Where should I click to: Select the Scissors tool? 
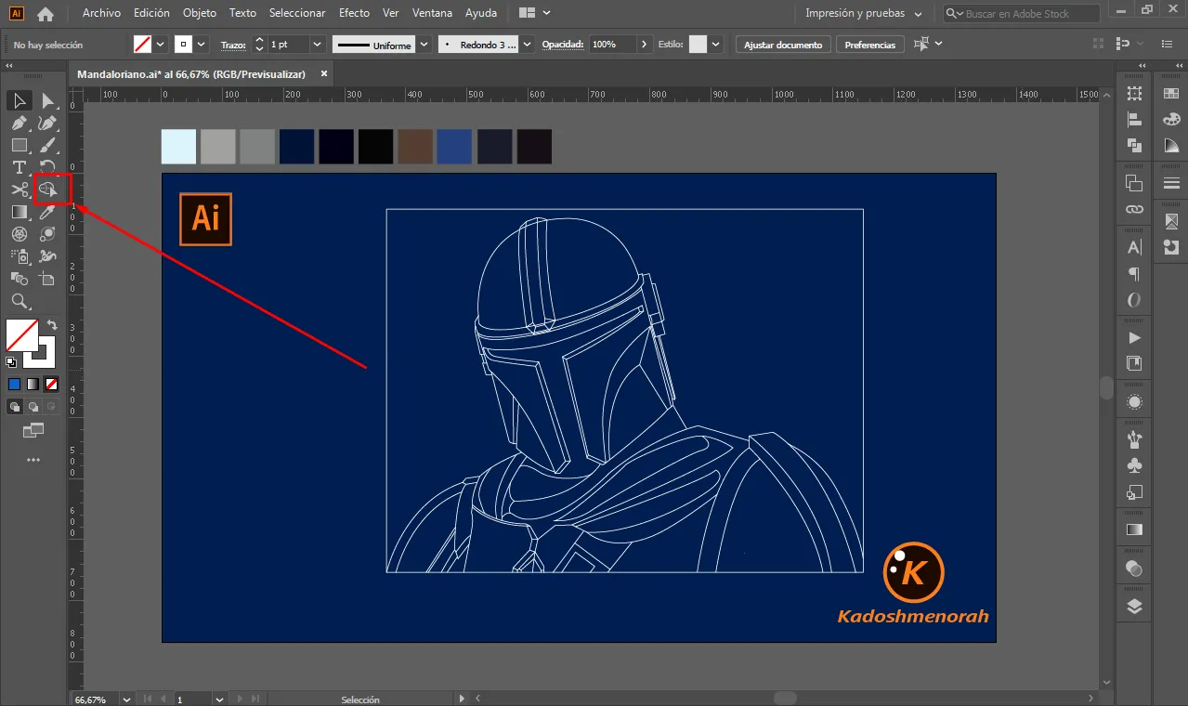tap(20, 190)
